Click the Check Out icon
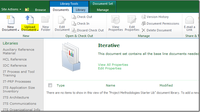The image size is (200, 112). (x=74, y=17)
